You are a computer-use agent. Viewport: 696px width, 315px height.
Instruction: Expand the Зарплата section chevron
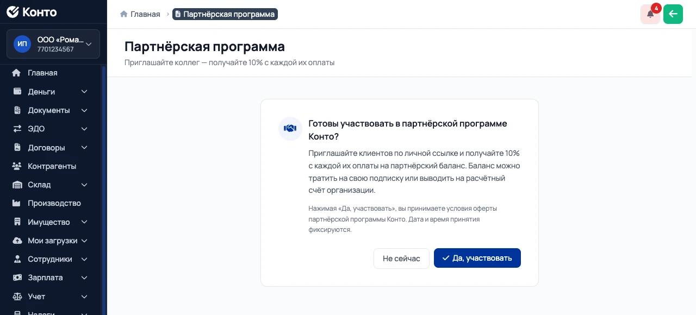pyautogui.click(x=84, y=278)
